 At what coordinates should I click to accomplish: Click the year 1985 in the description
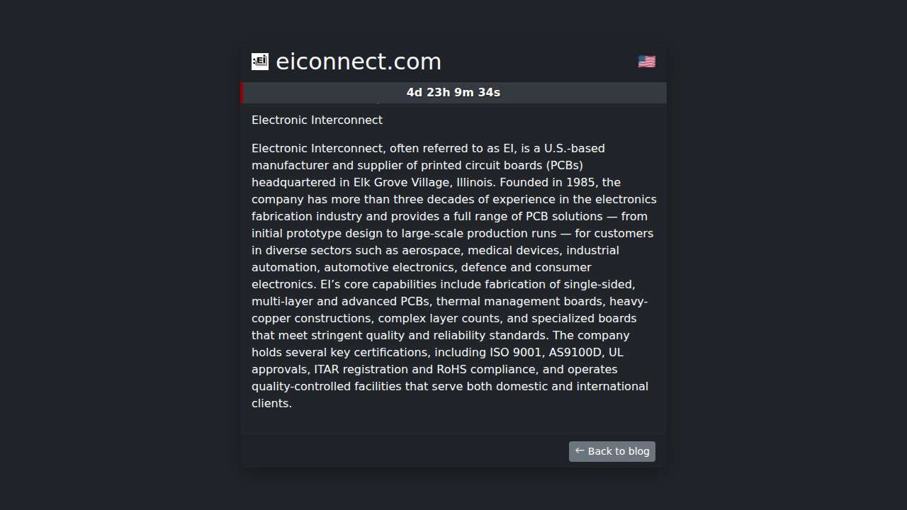click(x=580, y=182)
